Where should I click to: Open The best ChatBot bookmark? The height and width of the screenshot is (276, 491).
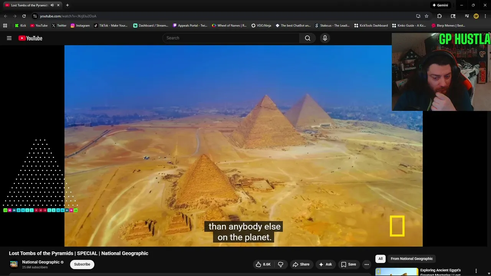293,26
